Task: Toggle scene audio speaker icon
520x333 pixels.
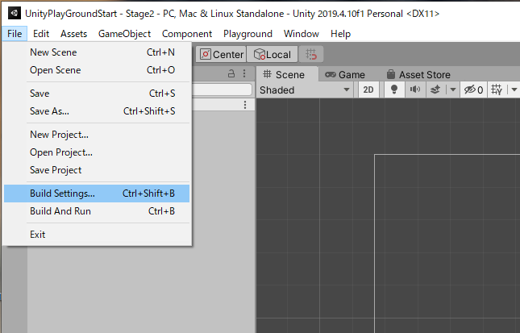Action: click(x=415, y=89)
